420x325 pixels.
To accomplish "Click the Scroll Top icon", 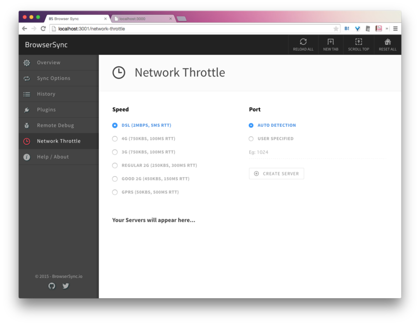I will 359,42.
